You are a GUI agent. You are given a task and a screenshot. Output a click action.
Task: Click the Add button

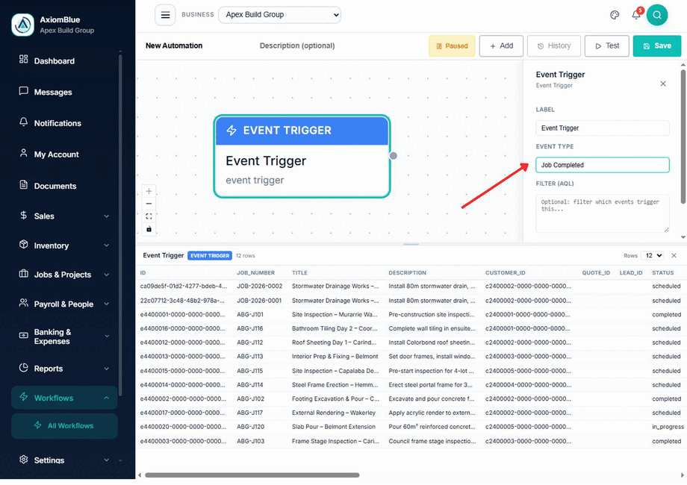click(x=501, y=46)
